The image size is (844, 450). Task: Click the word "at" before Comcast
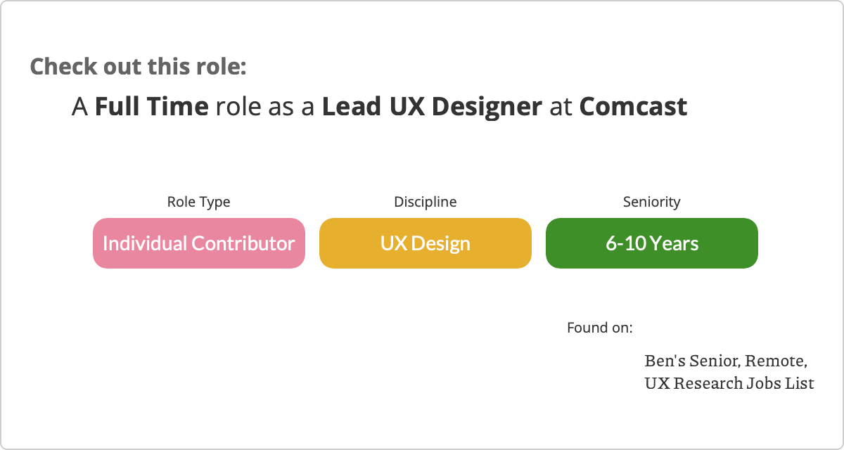pos(561,107)
